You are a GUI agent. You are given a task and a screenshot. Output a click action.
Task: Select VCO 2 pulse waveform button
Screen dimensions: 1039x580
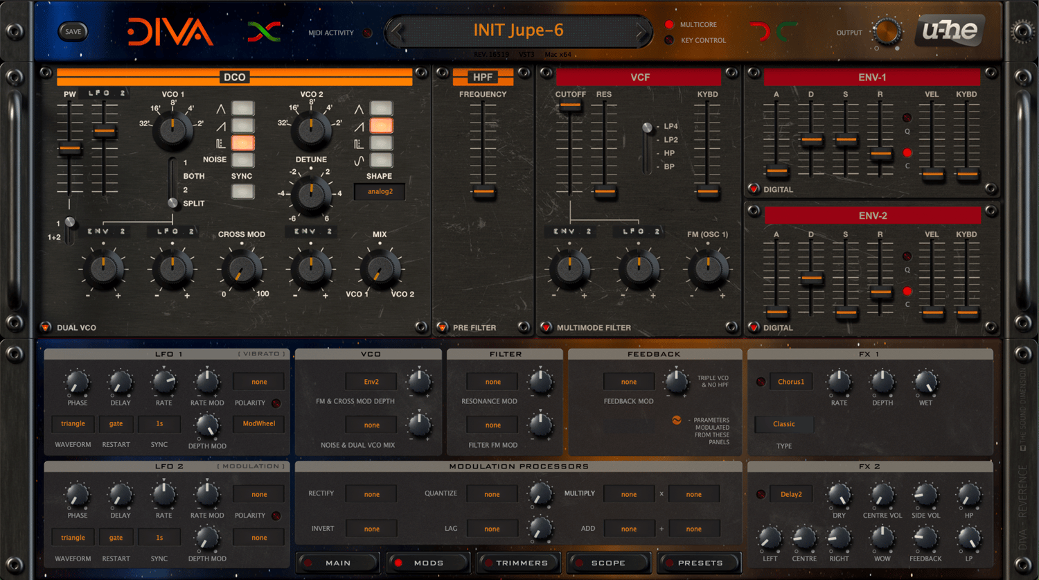pos(381,143)
